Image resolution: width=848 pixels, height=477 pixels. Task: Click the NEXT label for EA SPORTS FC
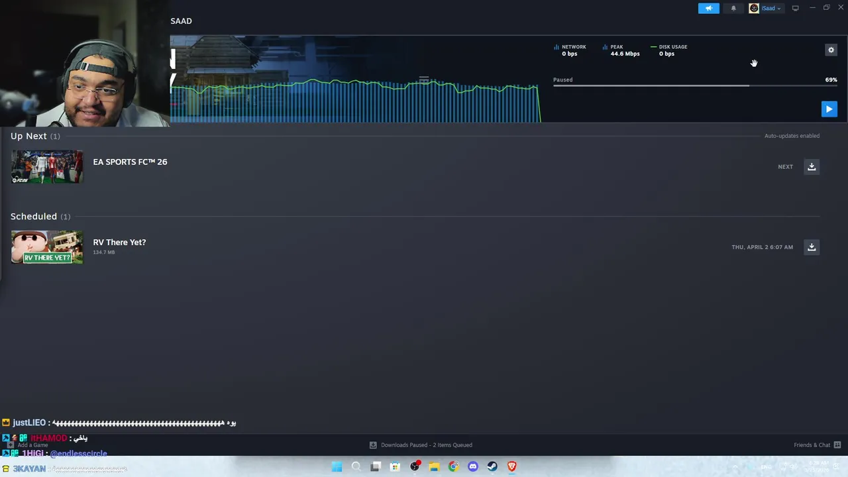point(785,167)
